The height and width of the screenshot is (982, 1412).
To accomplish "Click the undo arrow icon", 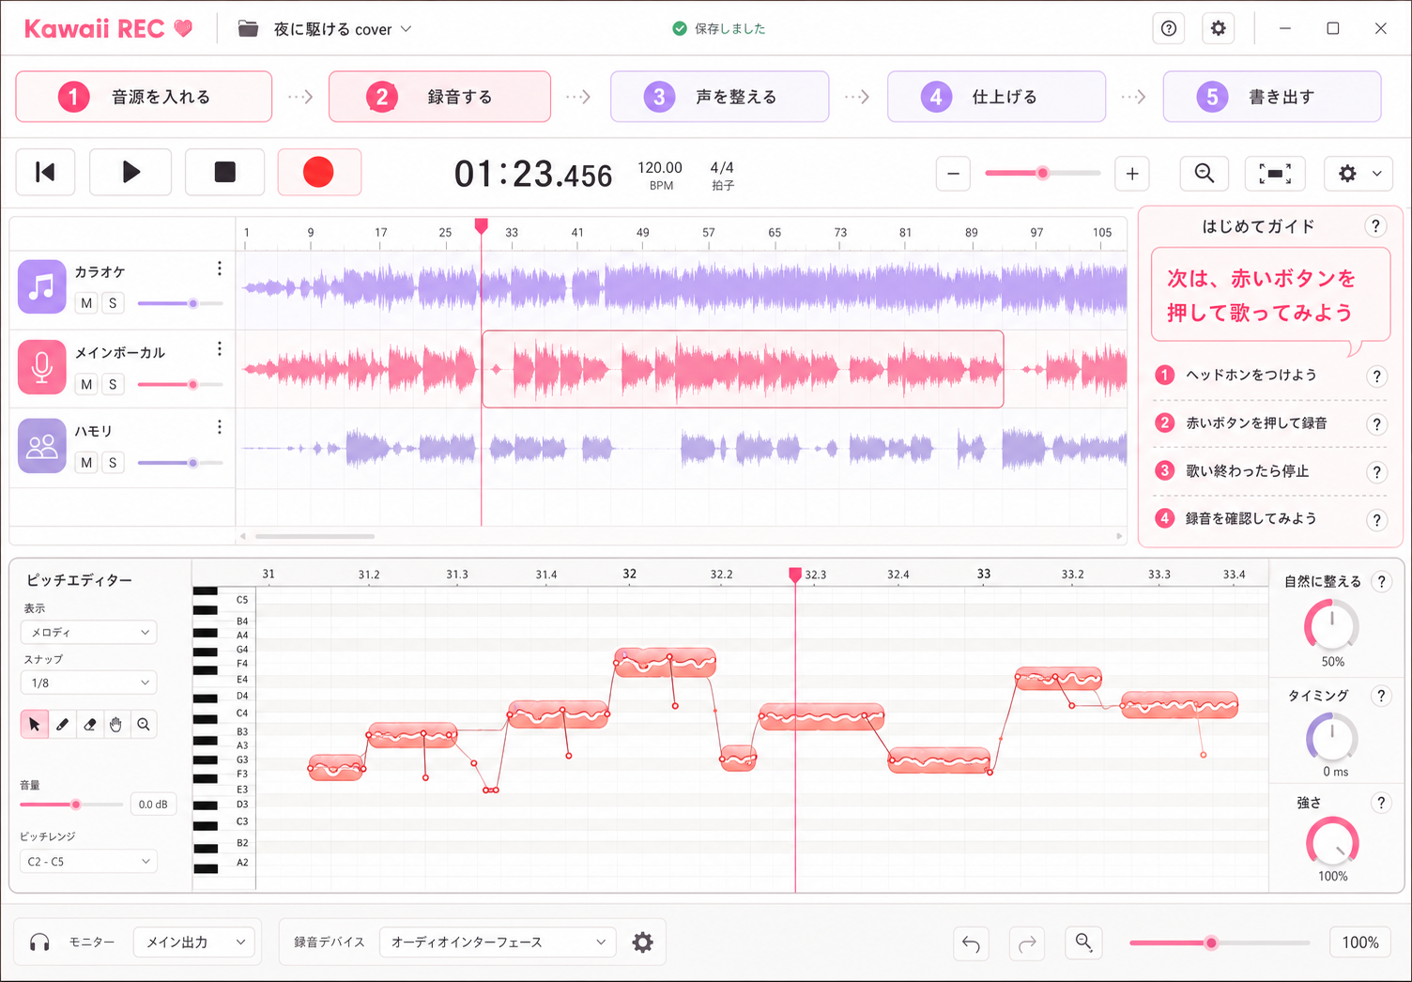I will [x=971, y=944].
